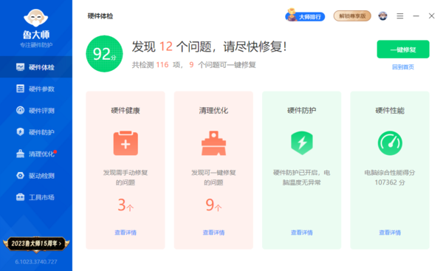The width and height of the screenshot is (443, 271).
Task: Open the user avatar profile icon
Action: coord(382,16)
